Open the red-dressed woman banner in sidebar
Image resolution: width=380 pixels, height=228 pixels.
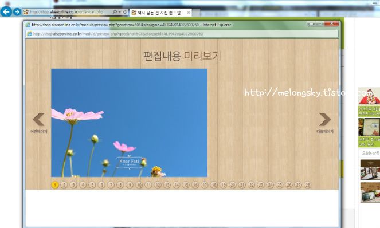[369, 102]
